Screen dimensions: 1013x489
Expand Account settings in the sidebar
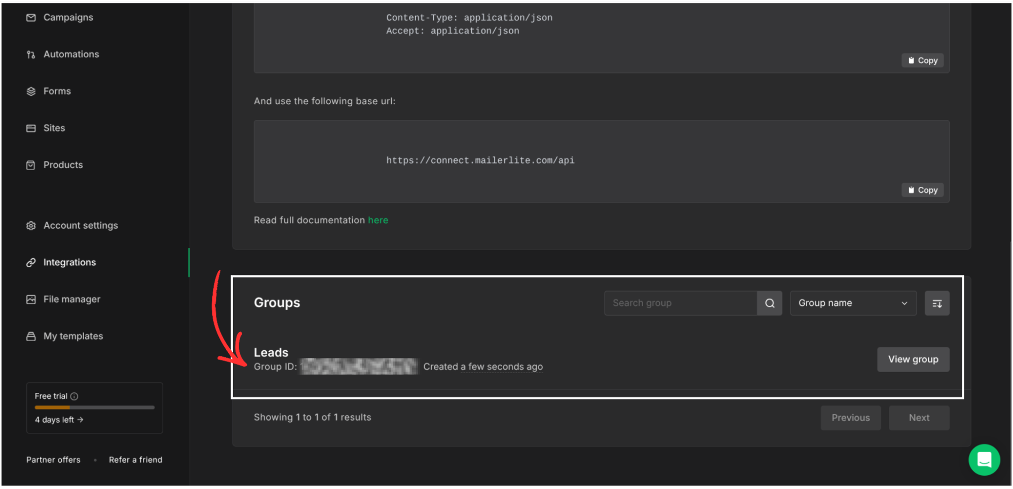click(x=81, y=225)
